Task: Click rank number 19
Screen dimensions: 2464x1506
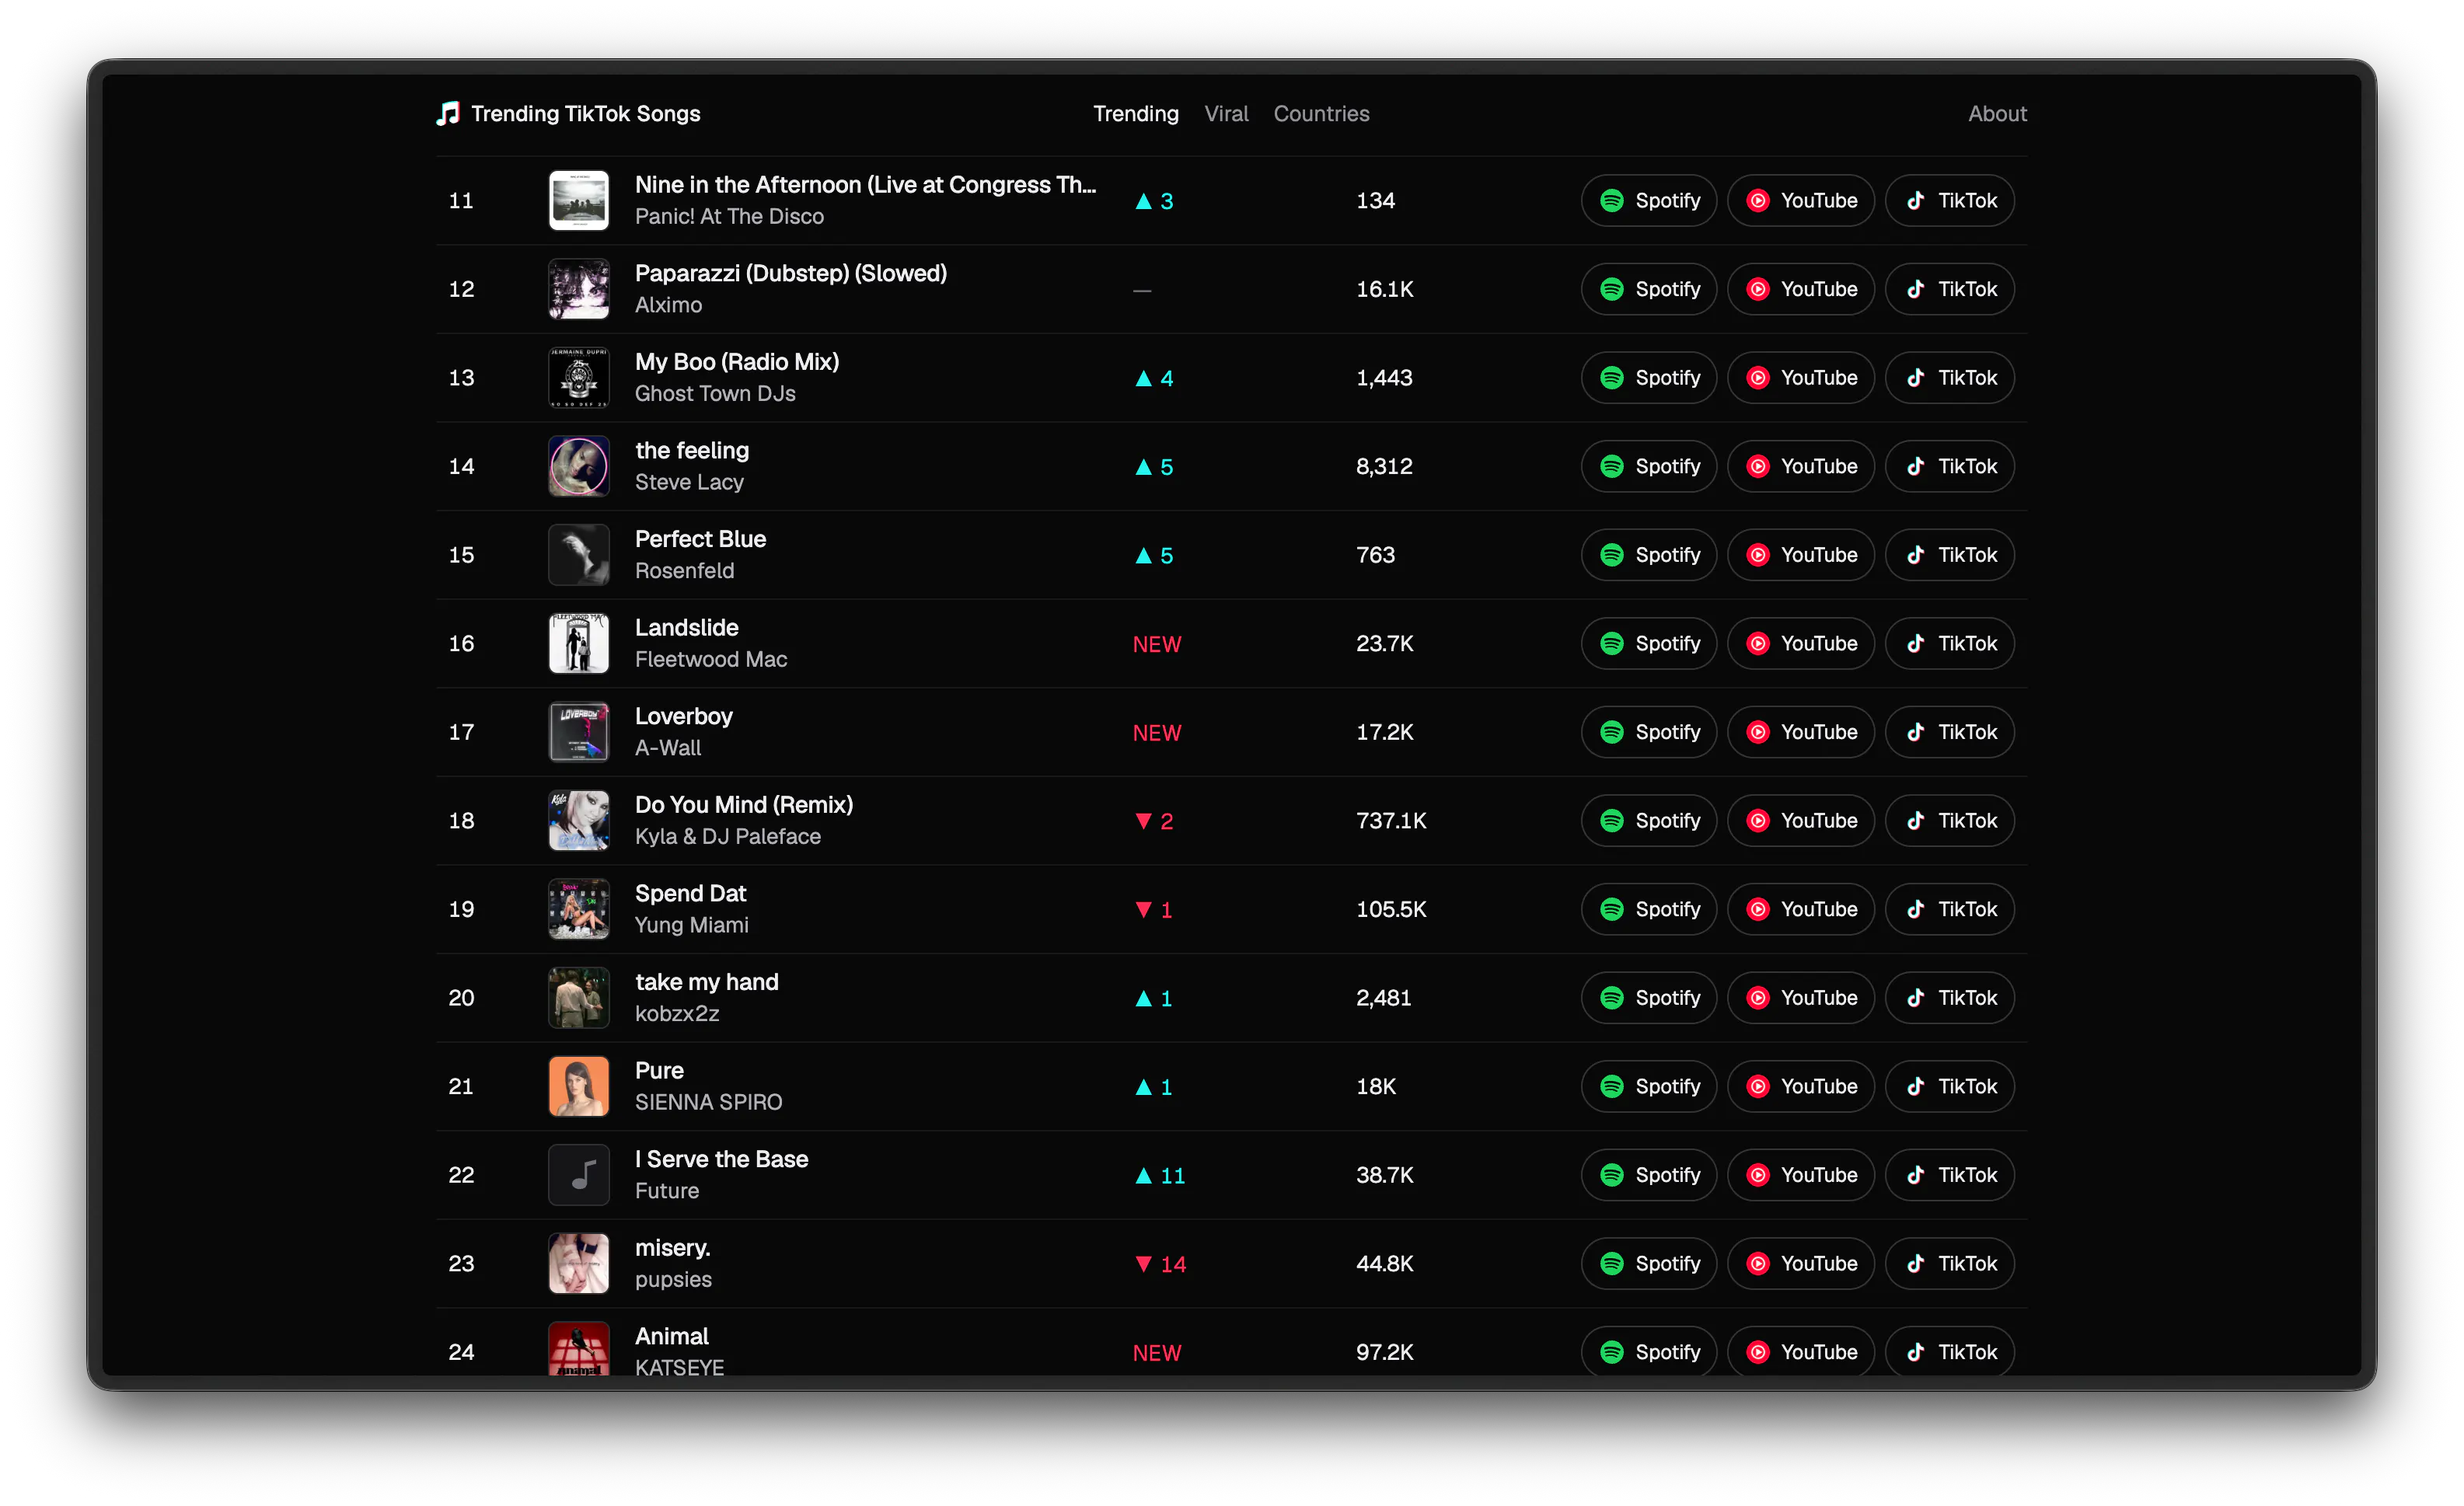Action: tap(461, 909)
